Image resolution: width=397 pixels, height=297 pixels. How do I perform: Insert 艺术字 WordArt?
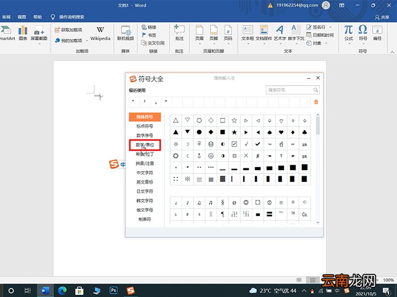coord(280,35)
